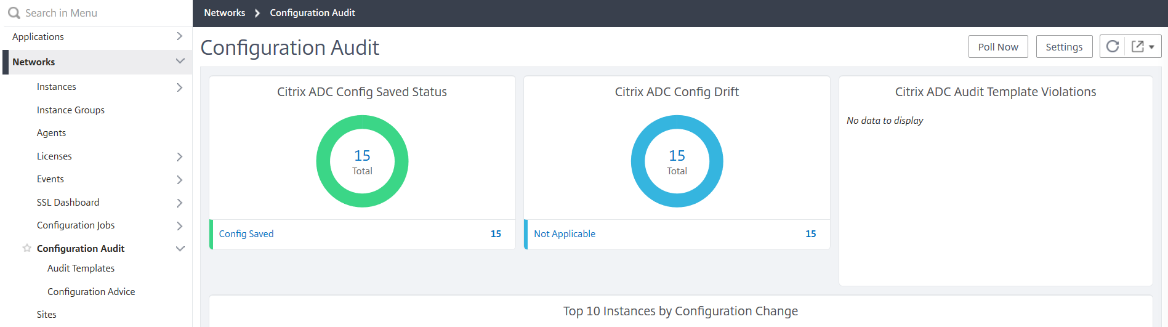Open Configuration Advice submenu item

pyautogui.click(x=91, y=292)
